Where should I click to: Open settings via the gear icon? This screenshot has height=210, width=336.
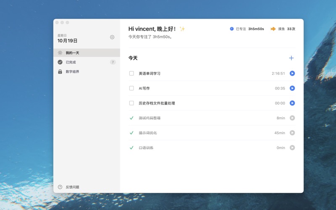(112, 37)
